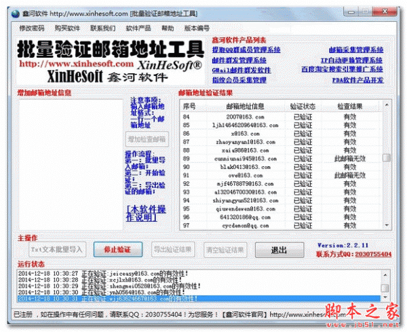Select result row 84 with 2007@163.com
Image resolution: width=407 pixels, height=332 pixels.
tap(282, 117)
